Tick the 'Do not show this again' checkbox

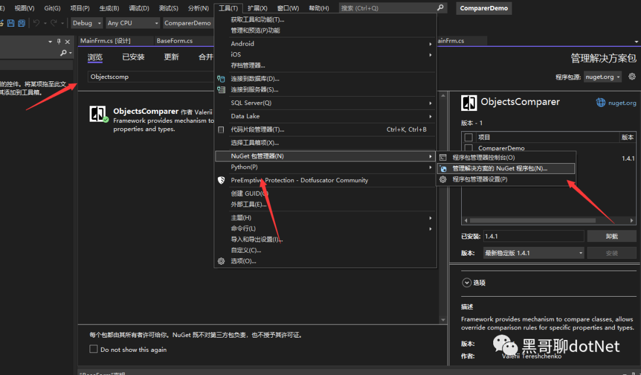(x=94, y=349)
